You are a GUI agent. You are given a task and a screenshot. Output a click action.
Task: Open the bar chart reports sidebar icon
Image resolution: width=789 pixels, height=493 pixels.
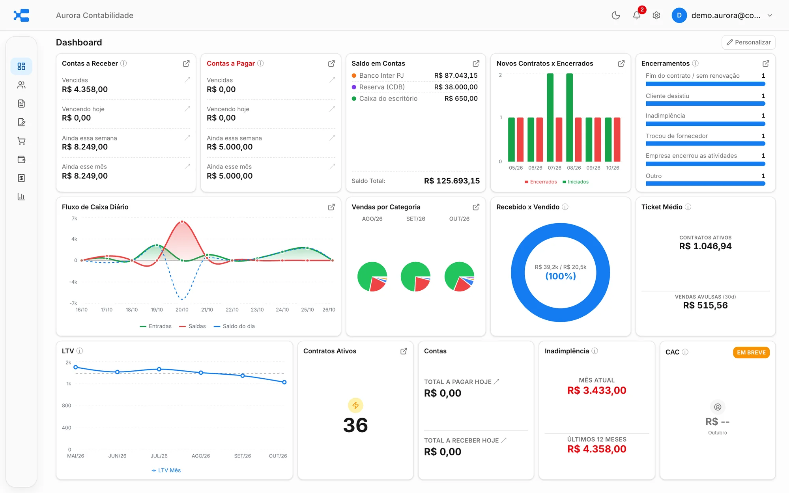(x=21, y=196)
